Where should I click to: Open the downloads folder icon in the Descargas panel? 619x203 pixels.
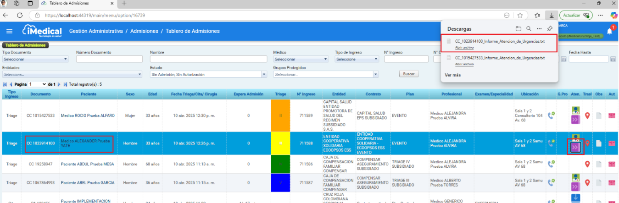(x=518, y=28)
